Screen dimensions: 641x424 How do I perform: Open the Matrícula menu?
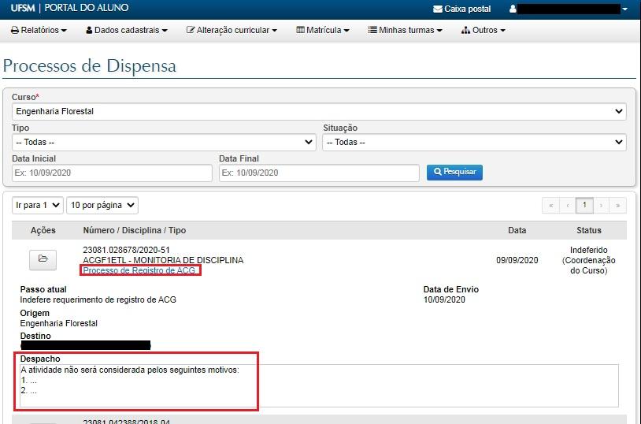(x=322, y=31)
